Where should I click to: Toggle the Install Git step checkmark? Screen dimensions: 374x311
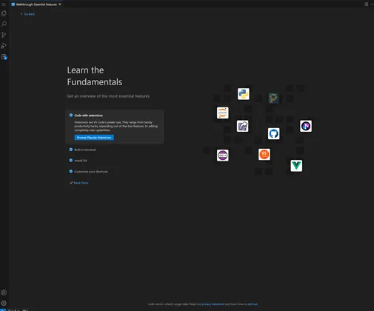(x=71, y=160)
